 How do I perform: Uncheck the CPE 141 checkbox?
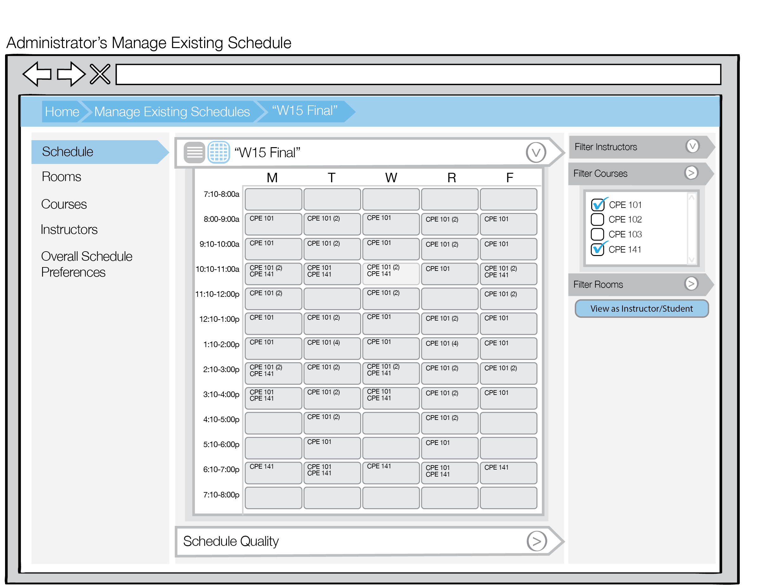pyautogui.click(x=597, y=249)
